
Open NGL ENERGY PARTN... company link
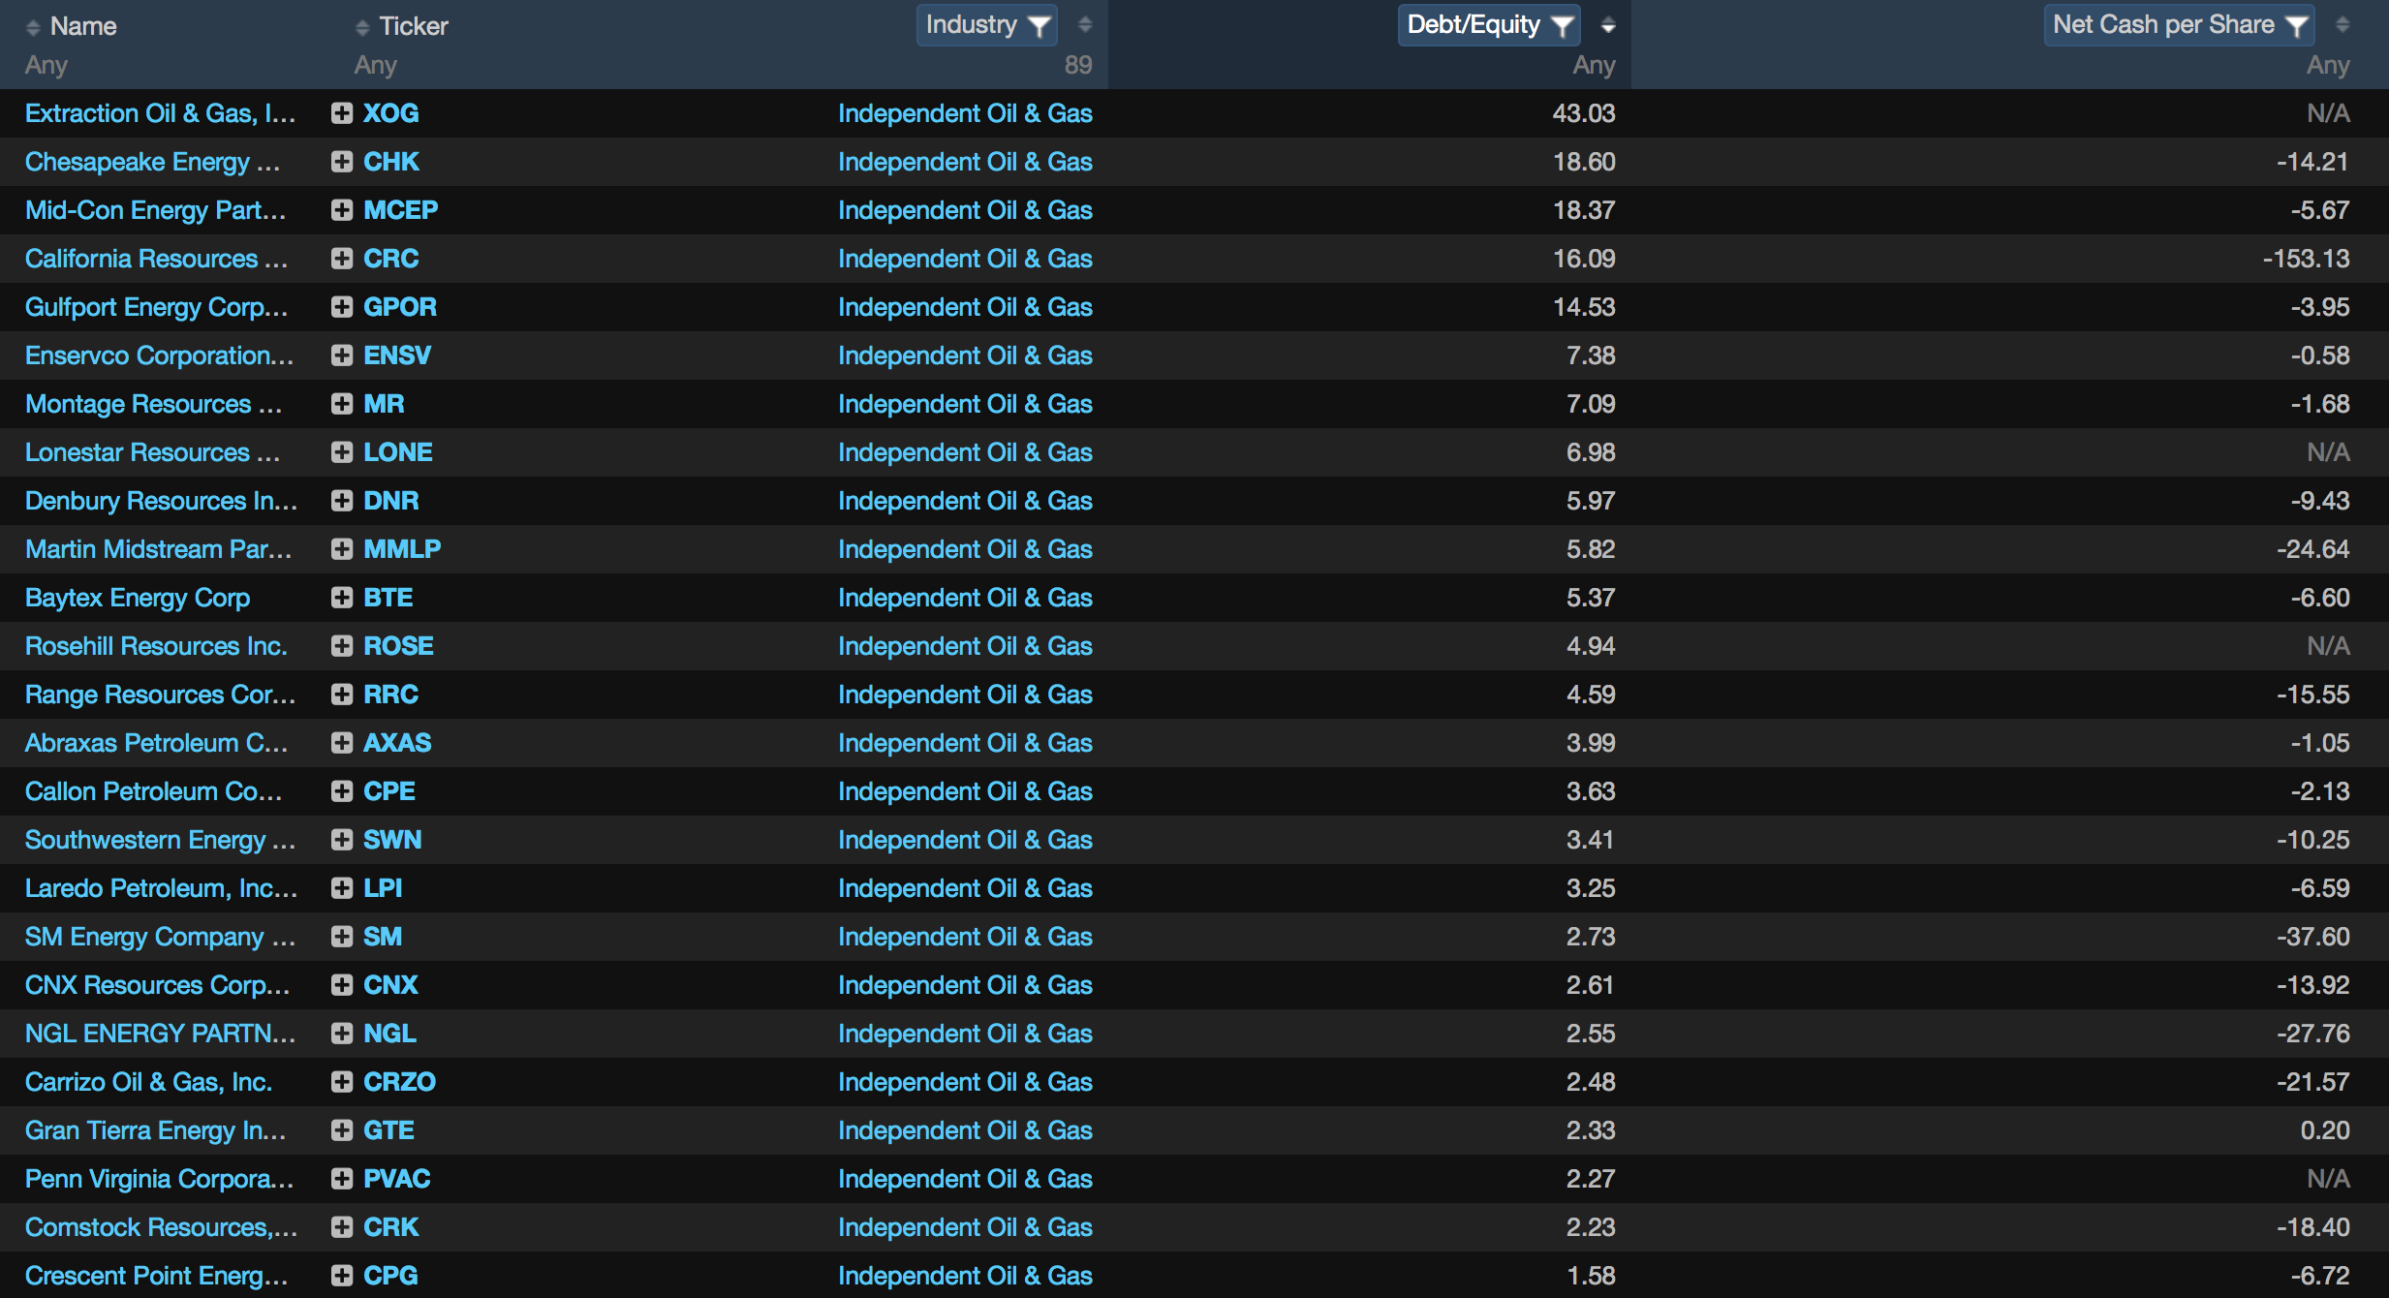coord(161,1034)
